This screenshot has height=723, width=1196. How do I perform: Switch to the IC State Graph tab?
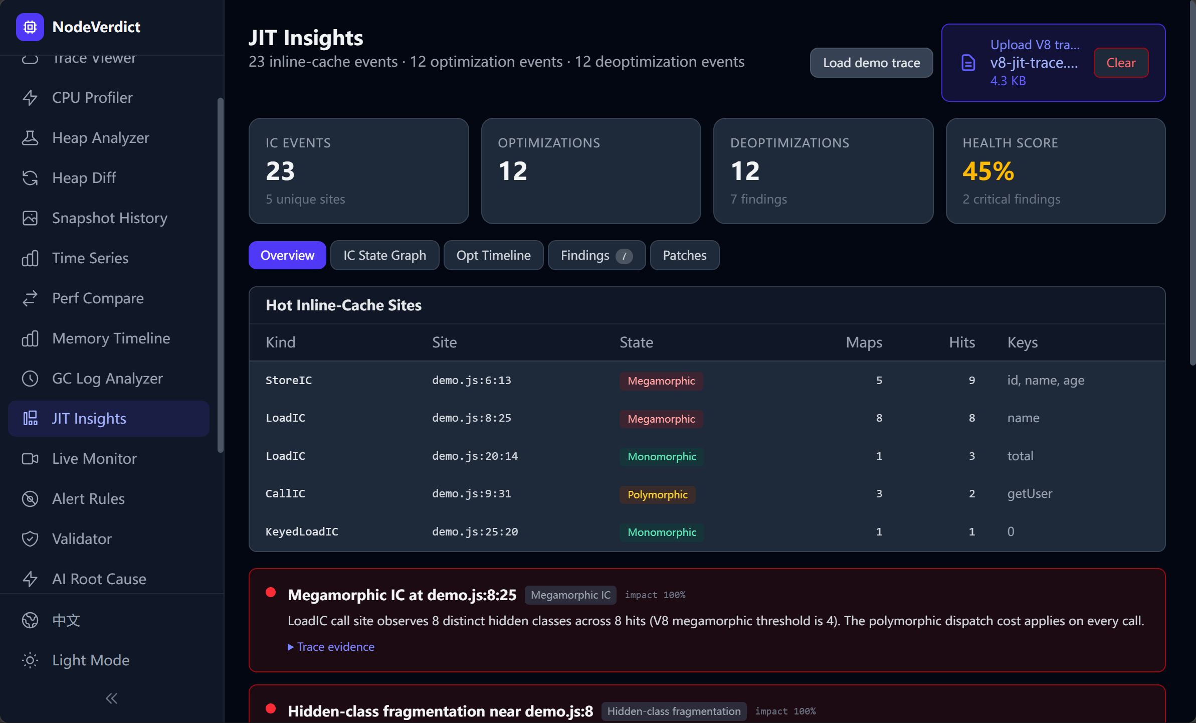point(384,255)
